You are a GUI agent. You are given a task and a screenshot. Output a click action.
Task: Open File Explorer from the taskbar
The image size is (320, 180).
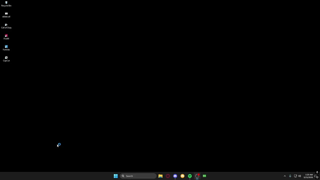(x=160, y=176)
